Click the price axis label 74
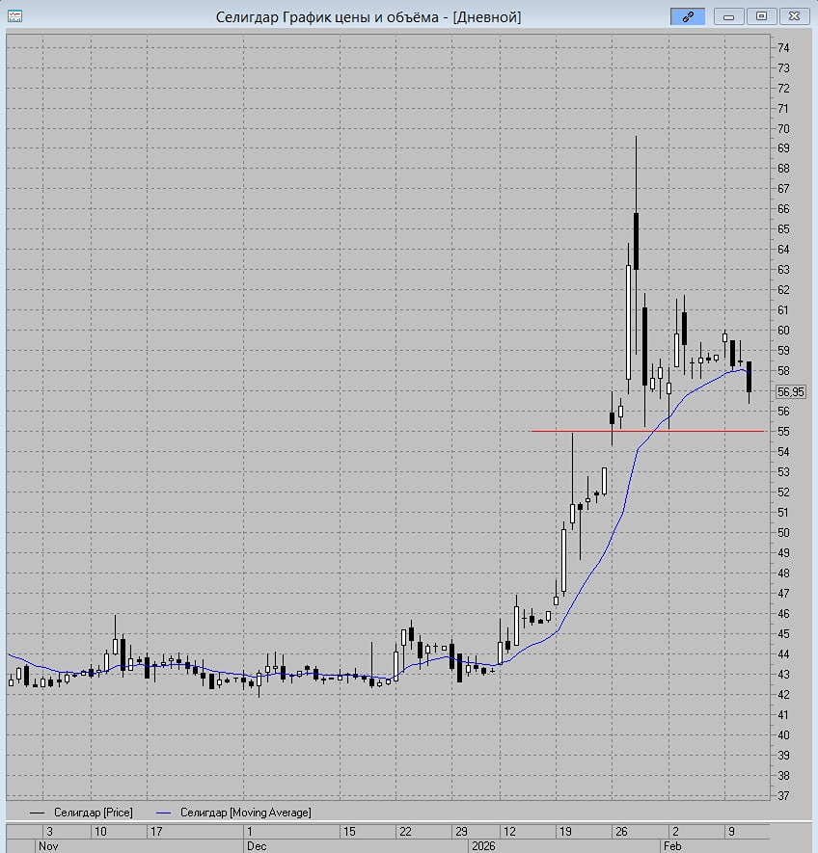The height and width of the screenshot is (853, 818). click(x=783, y=48)
